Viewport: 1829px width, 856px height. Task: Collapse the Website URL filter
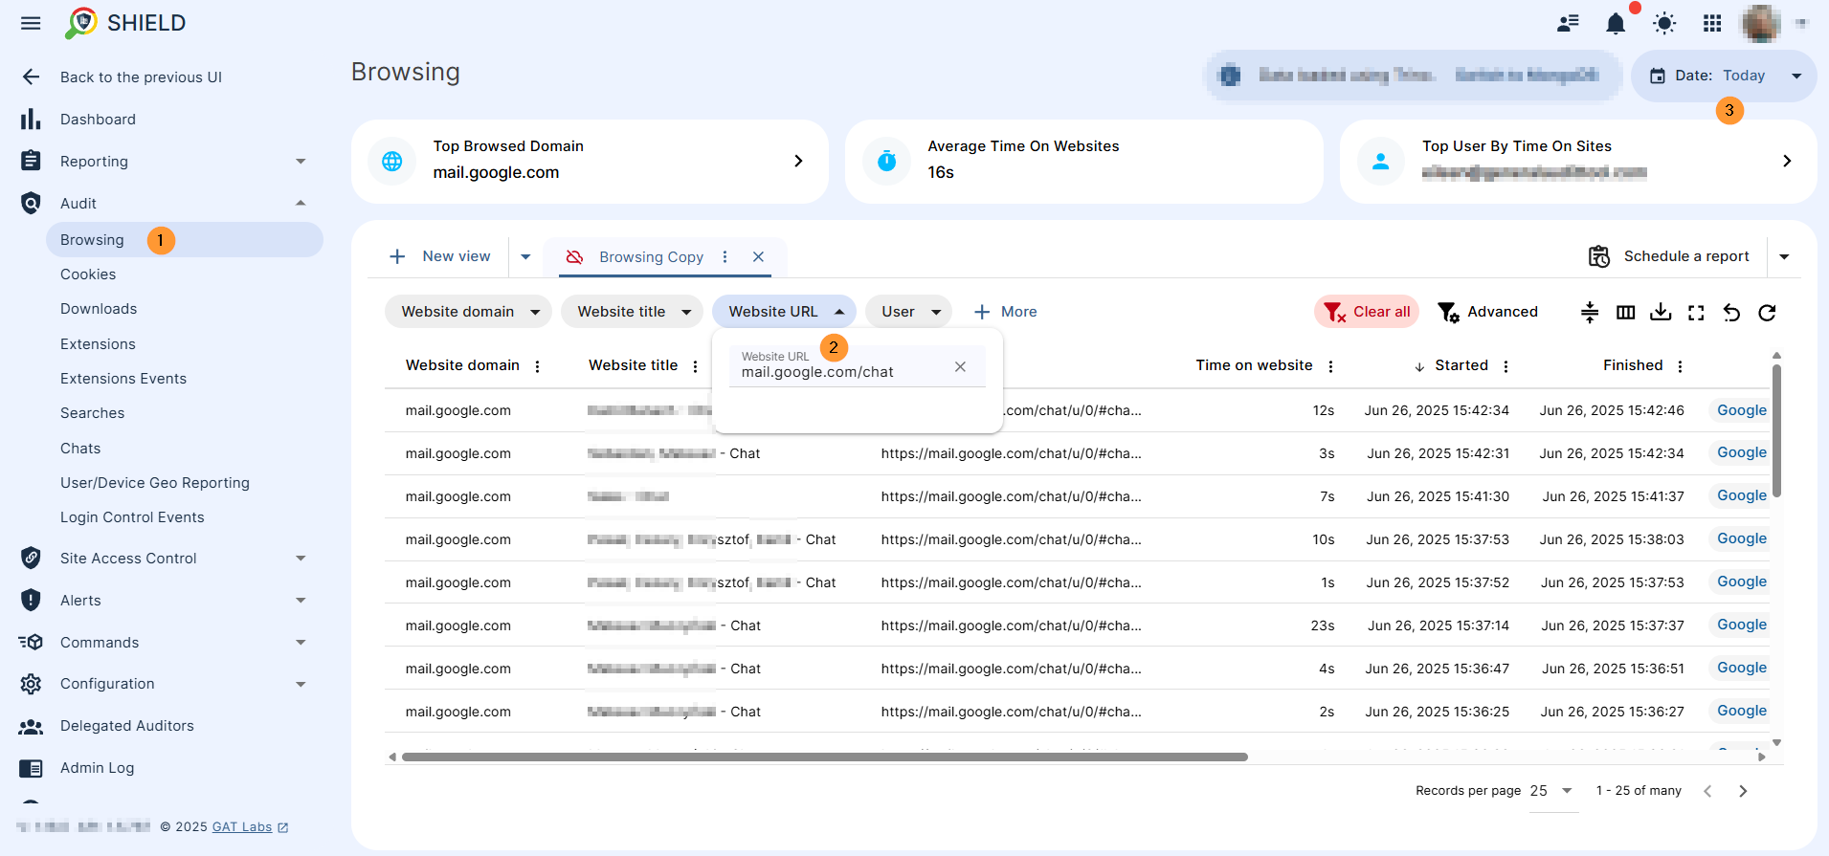[784, 312]
